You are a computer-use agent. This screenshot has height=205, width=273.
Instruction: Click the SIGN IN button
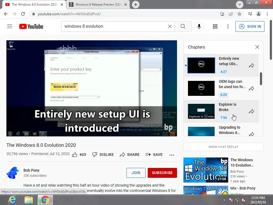coord(250,26)
